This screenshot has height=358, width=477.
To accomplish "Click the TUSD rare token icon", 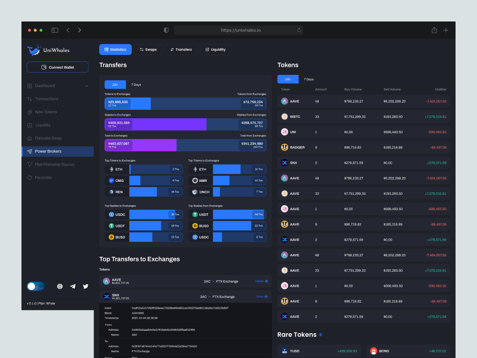I will coord(284,351).
